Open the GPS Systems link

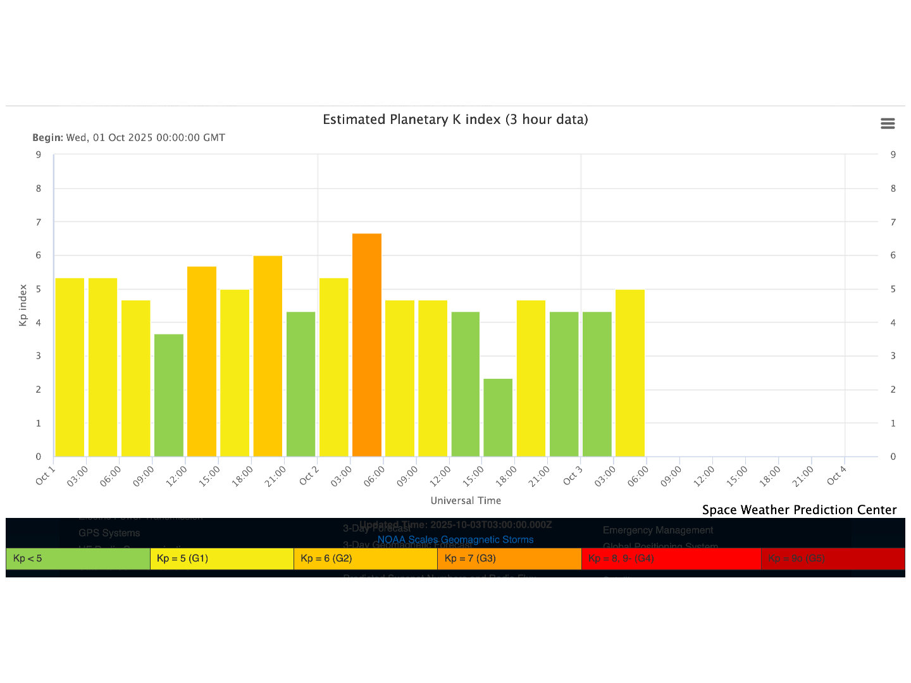coord(109,533)
